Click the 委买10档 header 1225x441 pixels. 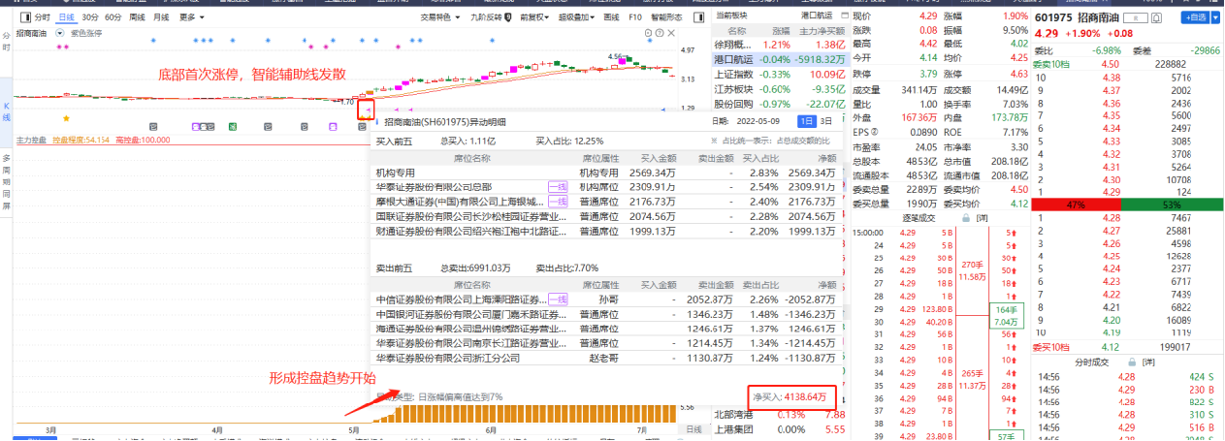[x=1051, y=347]
